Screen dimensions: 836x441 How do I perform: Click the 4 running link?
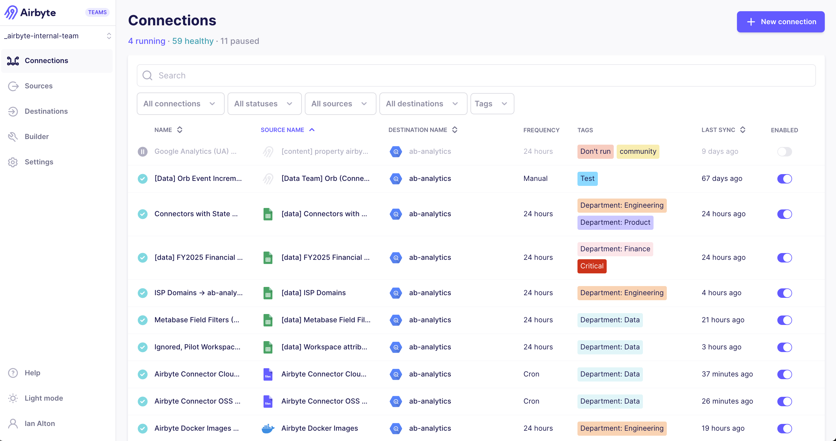[x=147, y=41]
